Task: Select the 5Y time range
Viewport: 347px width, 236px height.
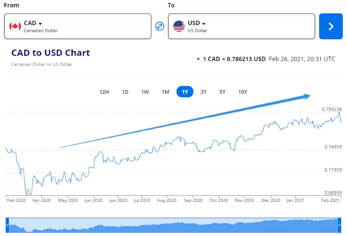Action: tap(223, 92)
